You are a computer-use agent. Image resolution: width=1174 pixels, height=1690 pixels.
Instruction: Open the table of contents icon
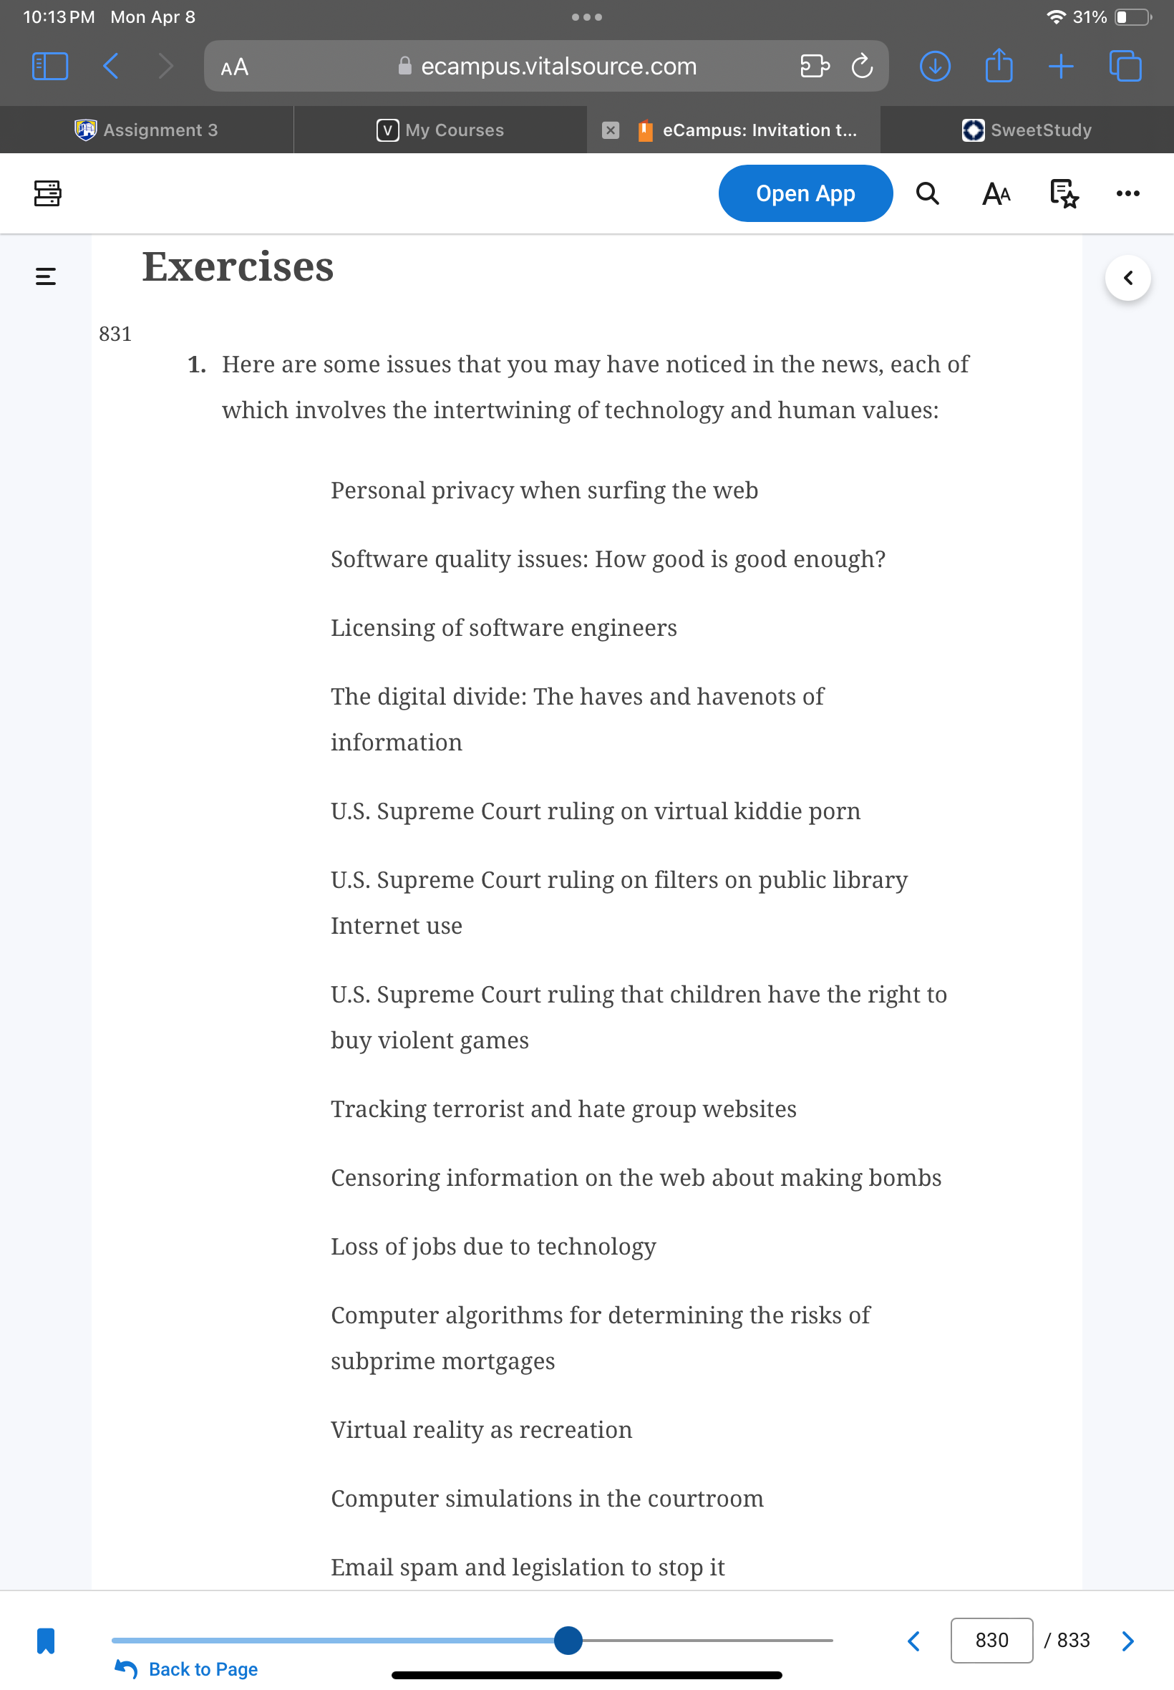pyautogui.click(x=46, y=276)
